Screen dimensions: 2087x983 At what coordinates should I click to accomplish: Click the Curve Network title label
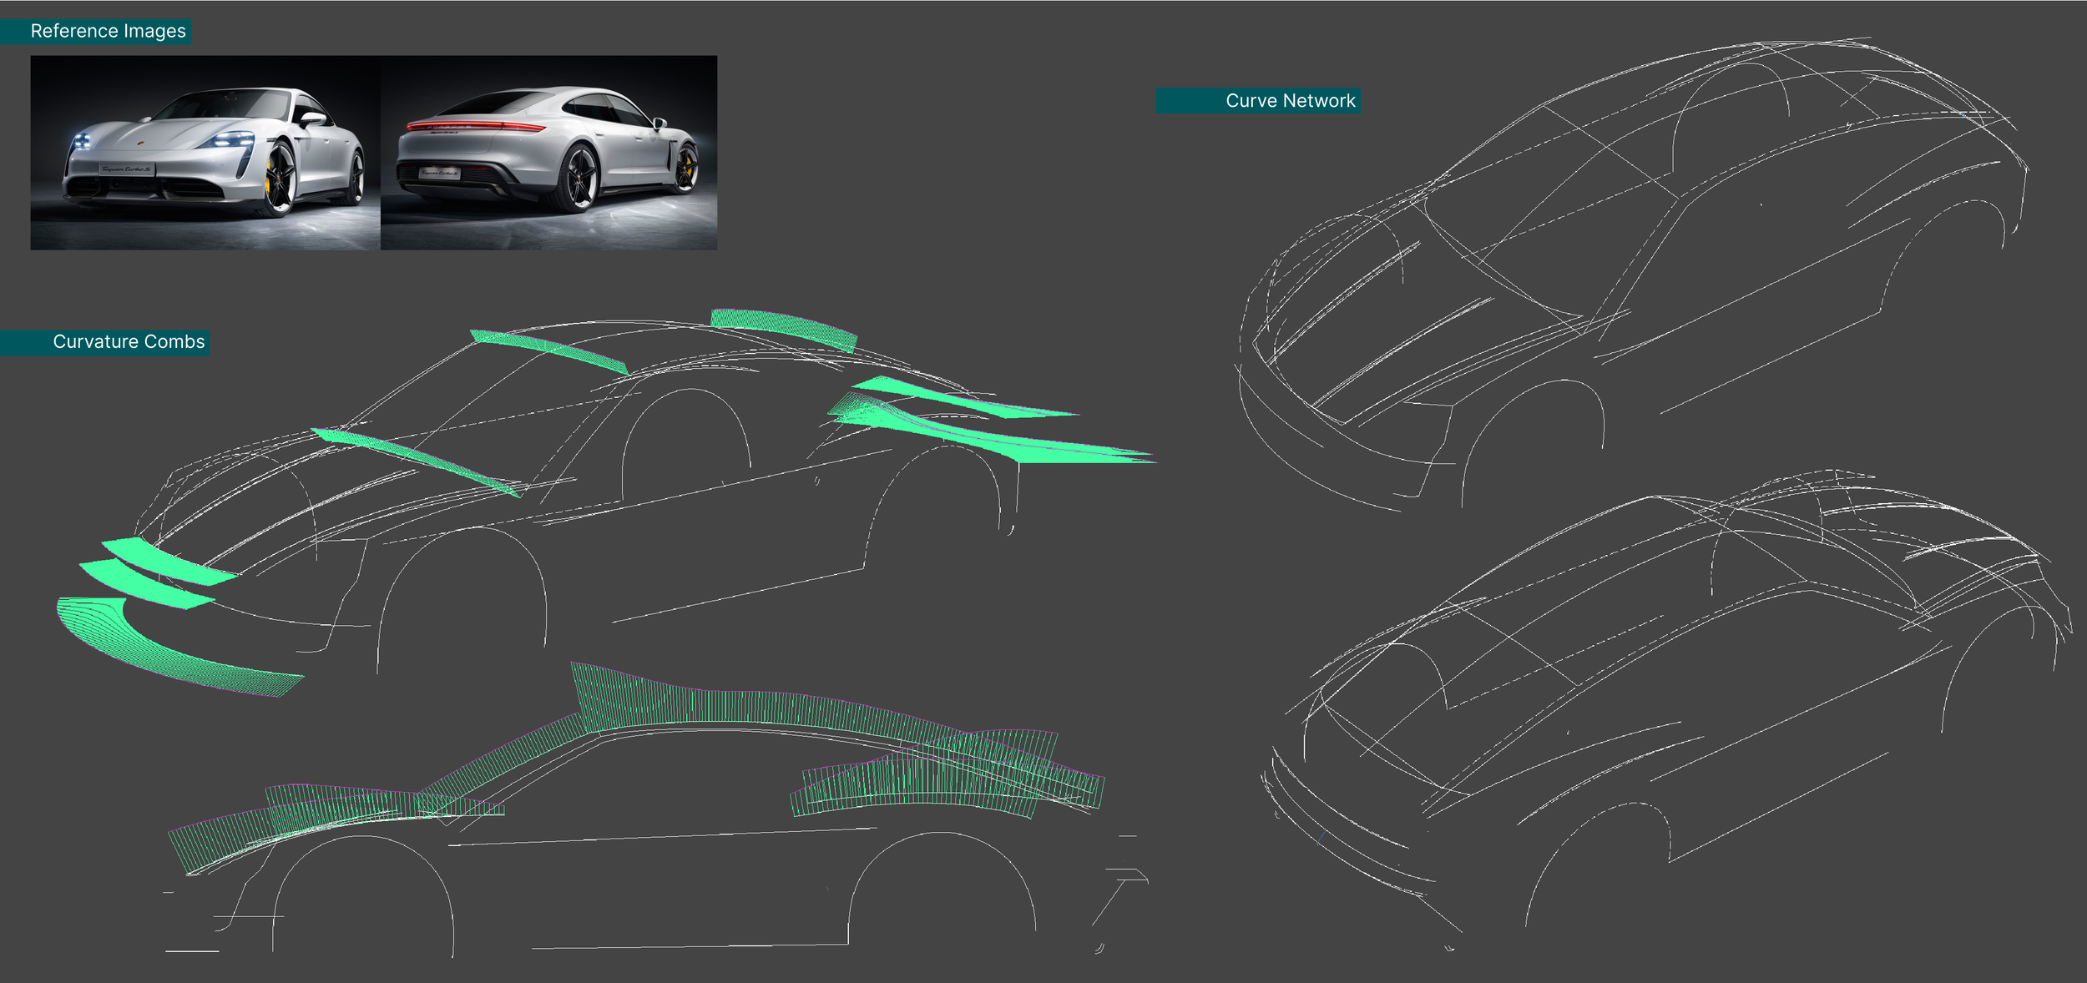pos(1289,101)
